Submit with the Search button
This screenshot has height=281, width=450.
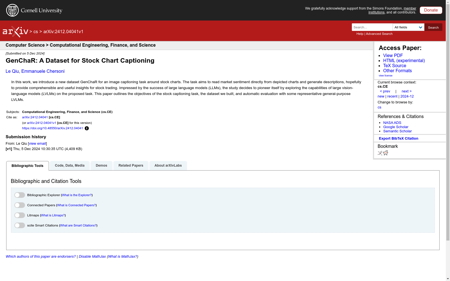pyautogui.click(x=433, y=27)
